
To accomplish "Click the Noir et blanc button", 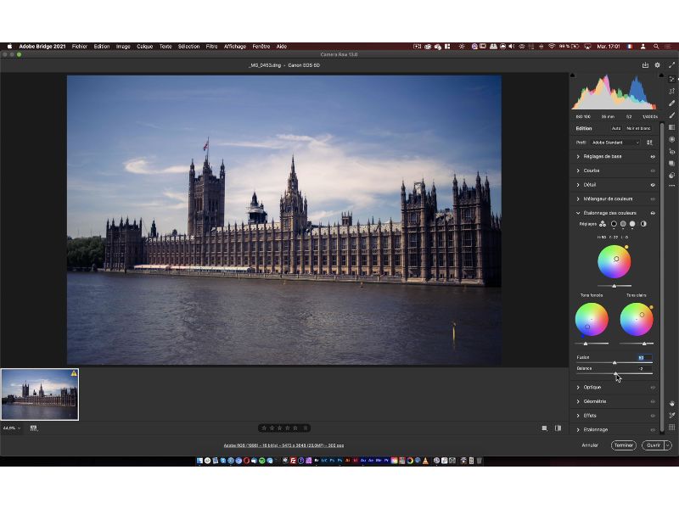I will point(638,128).
